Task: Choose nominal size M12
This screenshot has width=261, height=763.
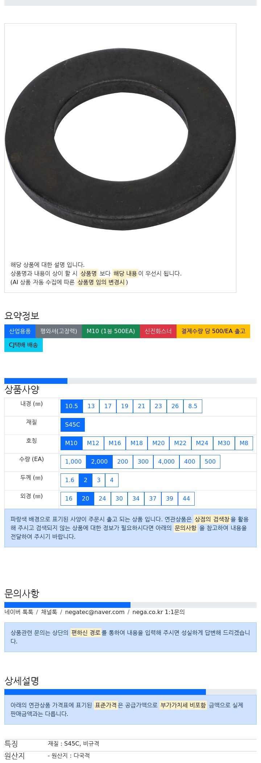Action: [93, 443]
